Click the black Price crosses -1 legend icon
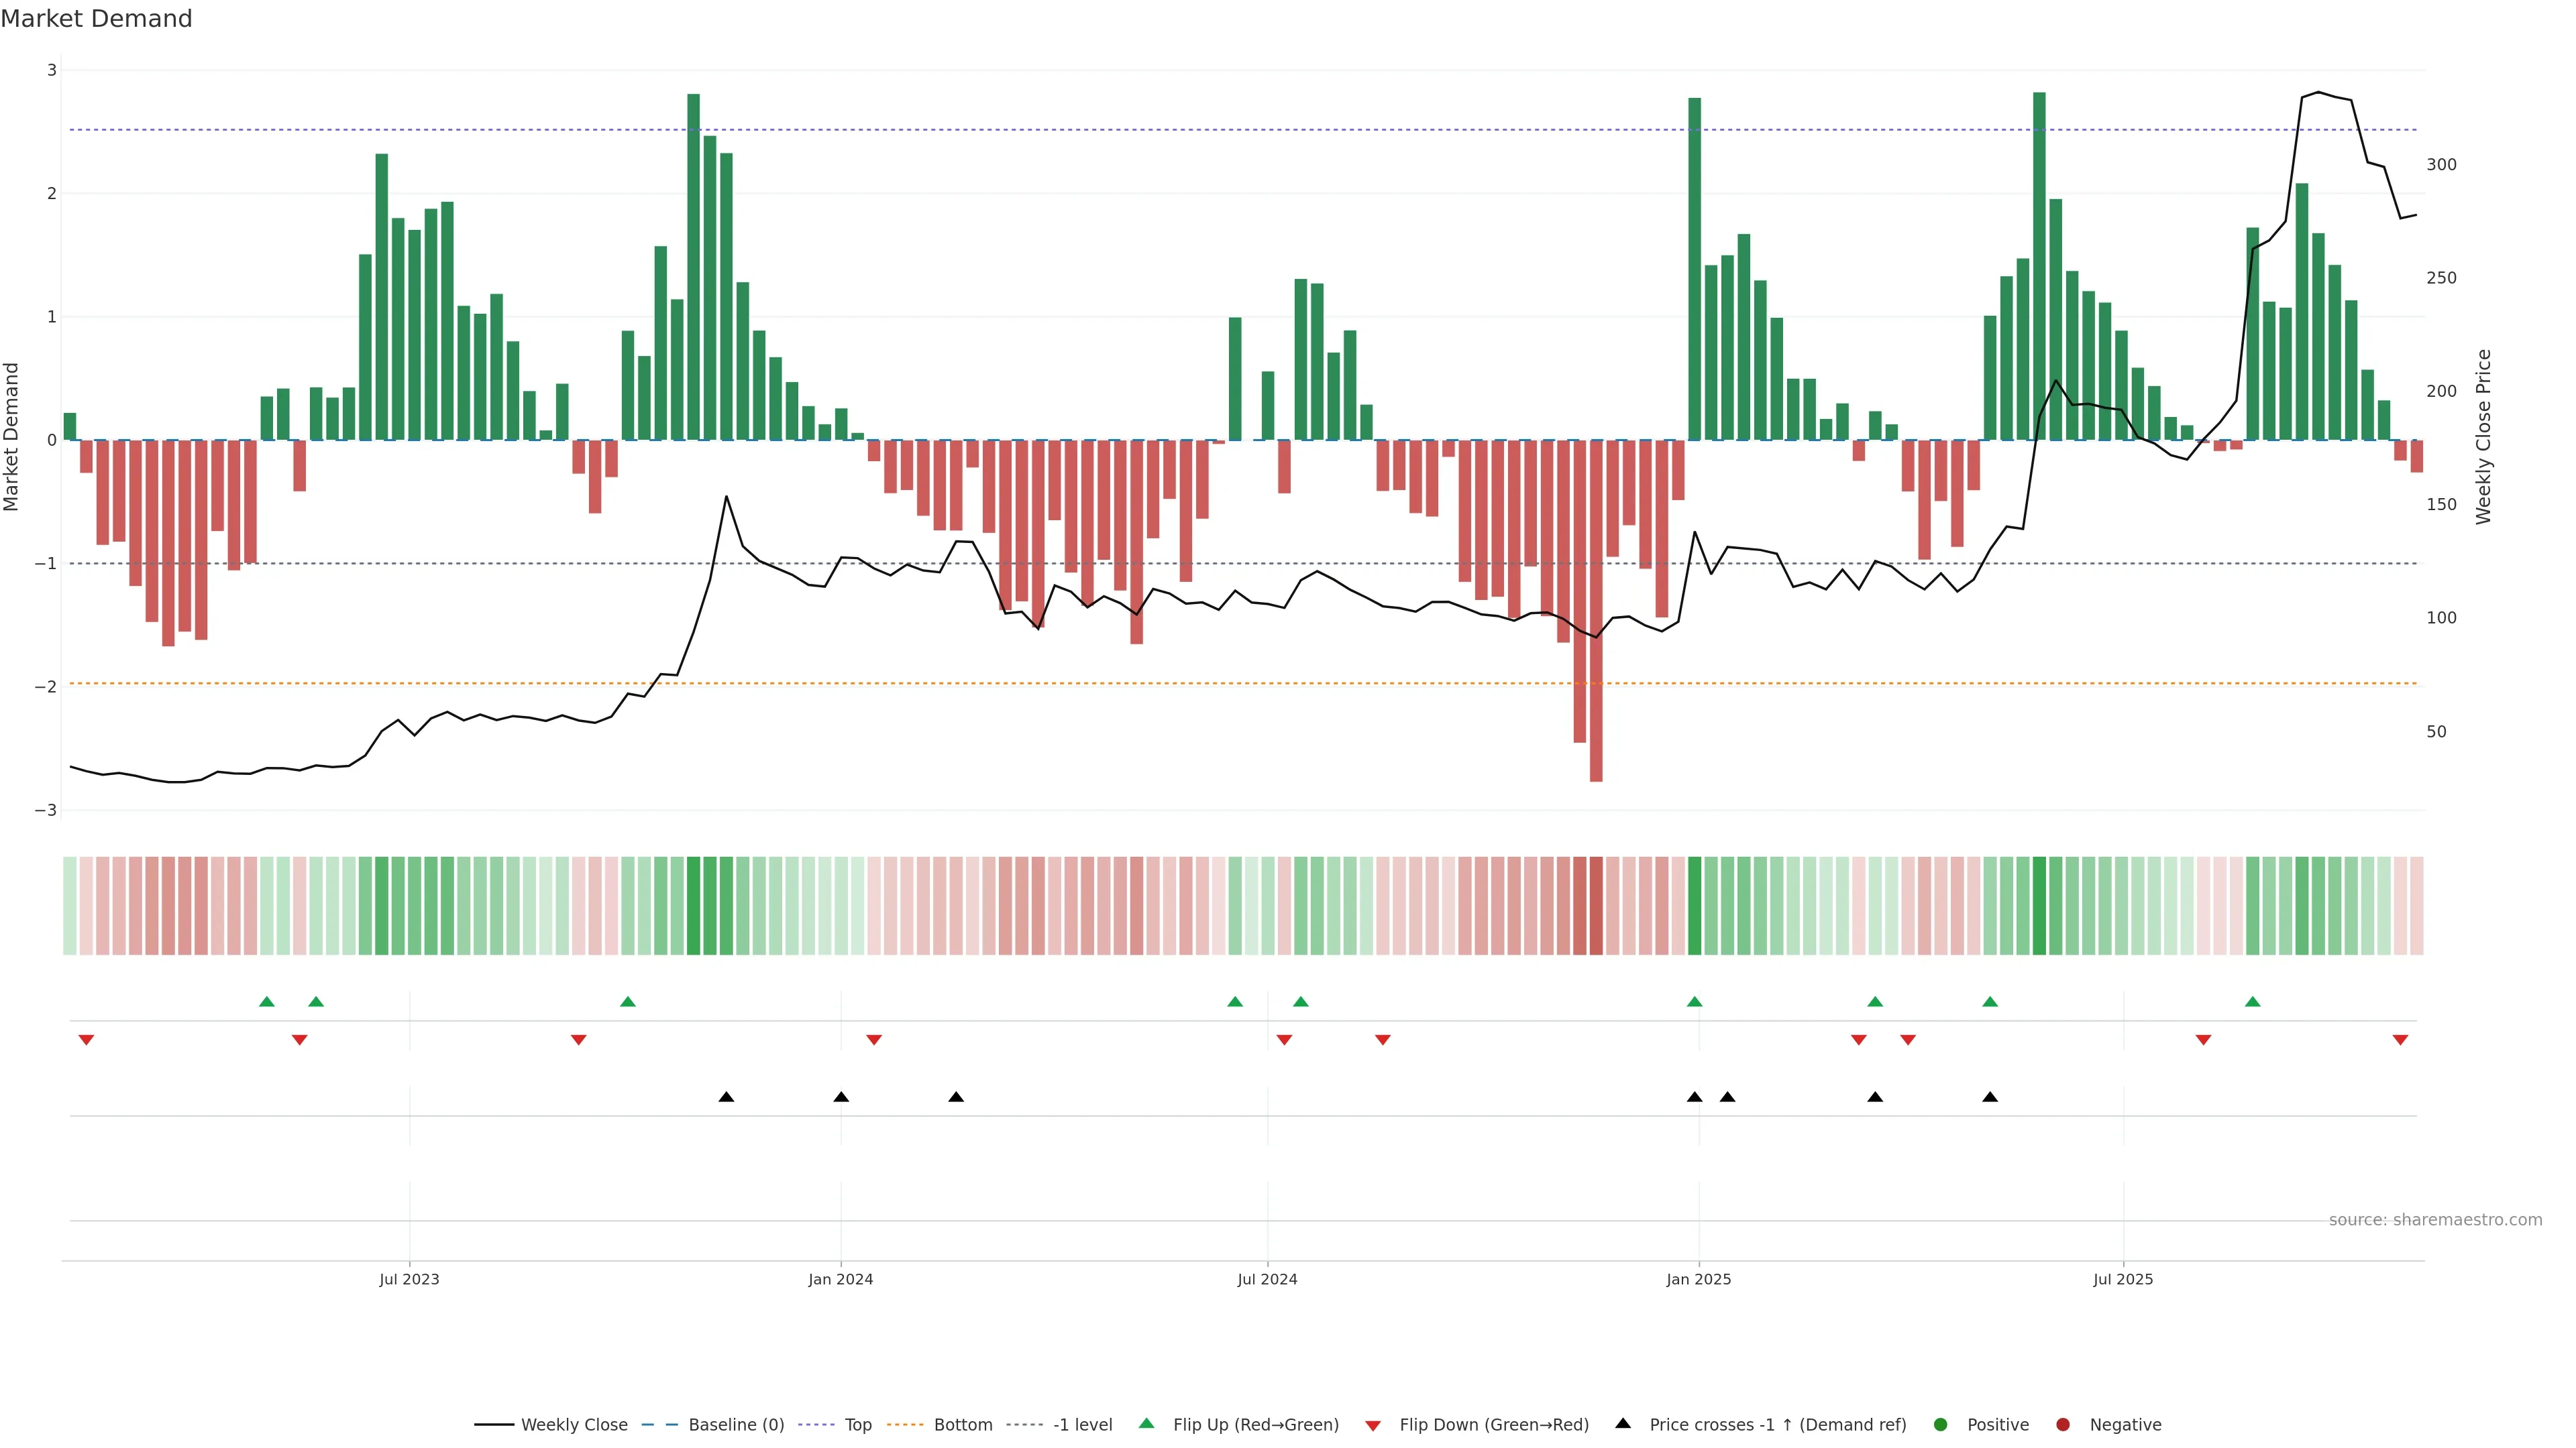Viewport: 2576px width, 1448px height. click(x=1623, y=1424)
